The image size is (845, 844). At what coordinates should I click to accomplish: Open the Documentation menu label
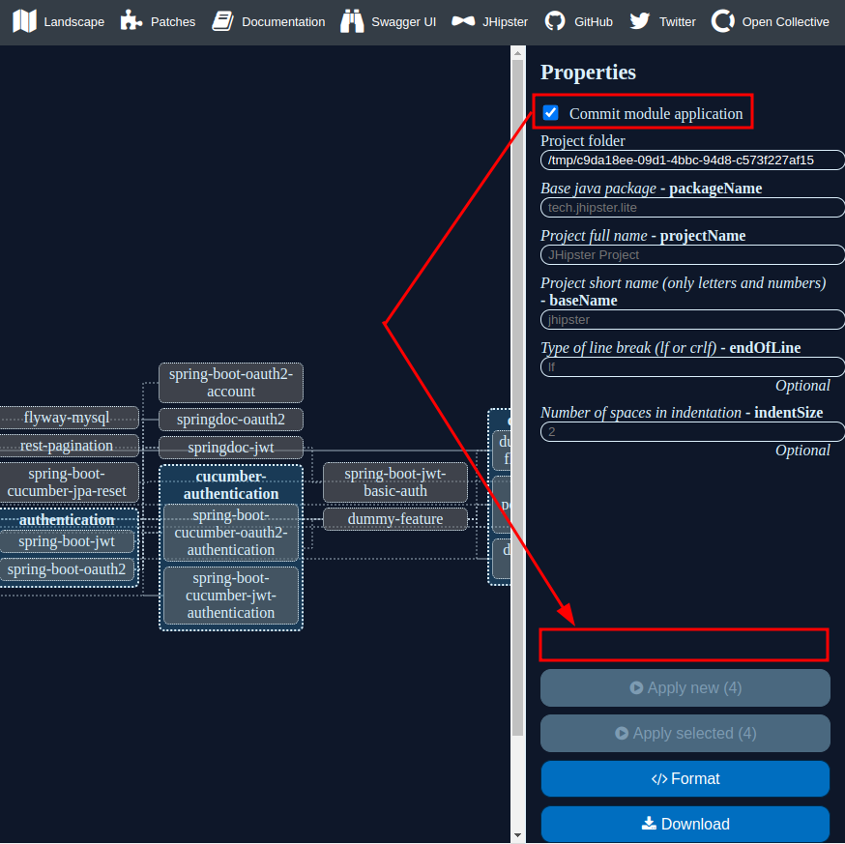pyautogui.click(x=283, y=22)
